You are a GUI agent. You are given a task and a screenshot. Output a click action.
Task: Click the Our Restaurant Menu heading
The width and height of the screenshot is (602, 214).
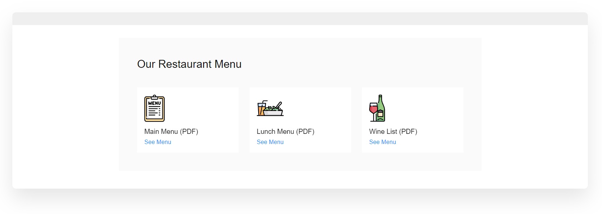pyautogui.click(x=189, y=64)
